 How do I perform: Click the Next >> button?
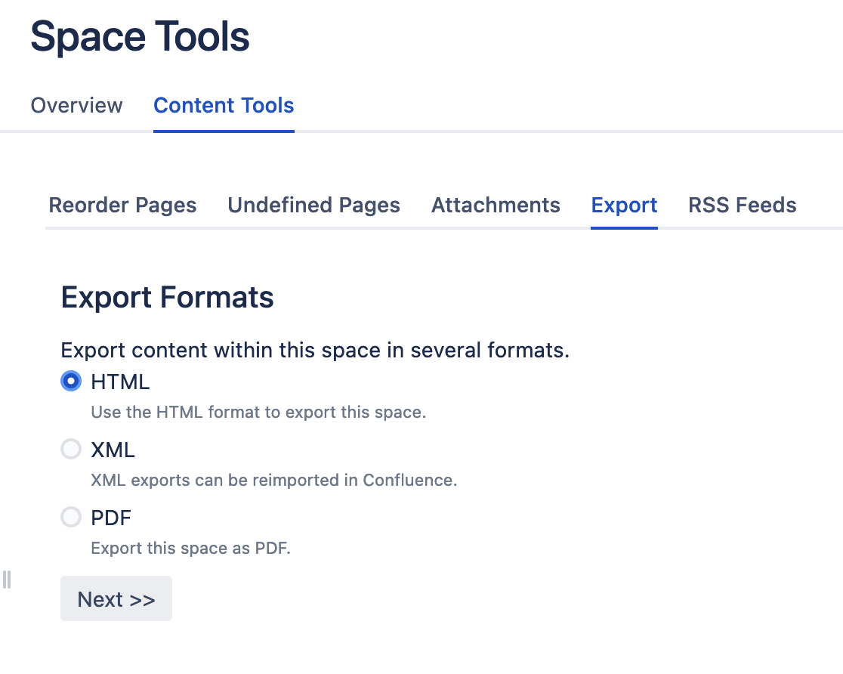pos(116,598)
